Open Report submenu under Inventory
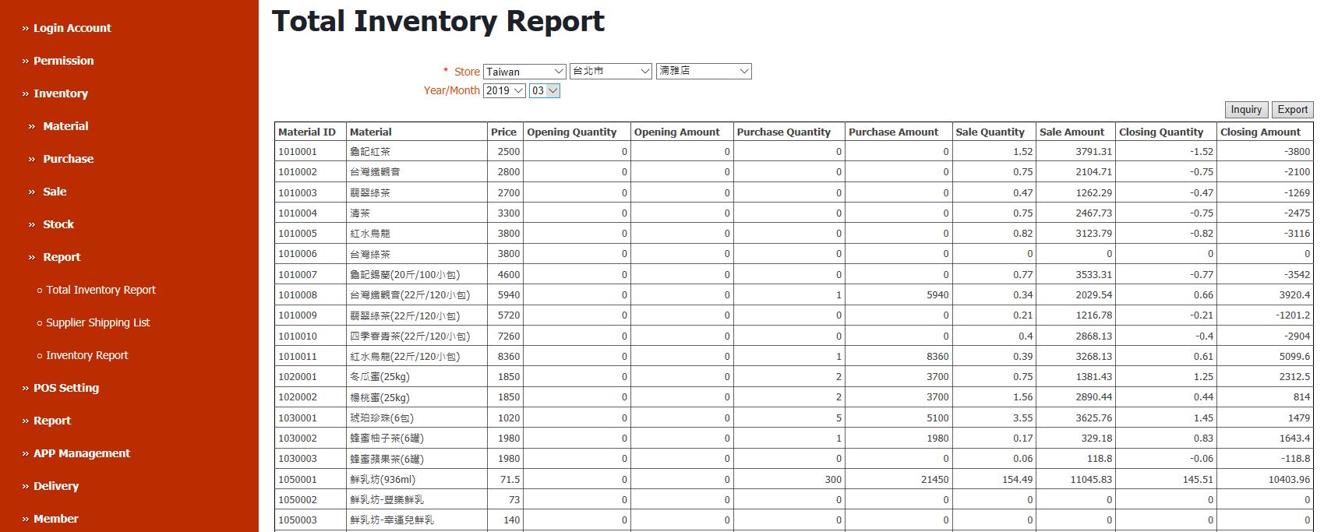This screenshot has height=532, width=1324. coord(62,257)
